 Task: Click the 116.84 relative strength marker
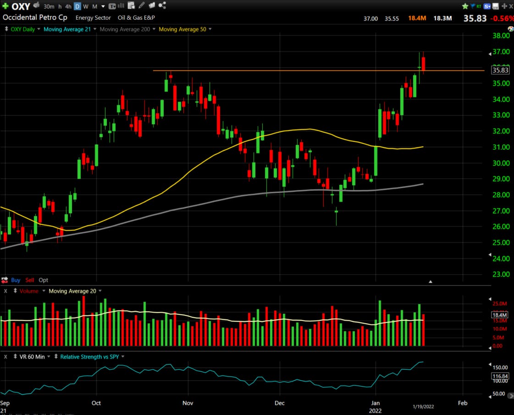click(x=500, y=376)
